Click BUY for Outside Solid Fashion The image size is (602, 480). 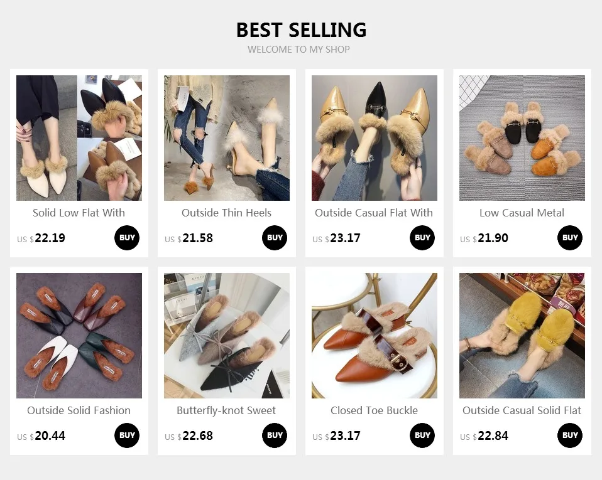point(127,435)
